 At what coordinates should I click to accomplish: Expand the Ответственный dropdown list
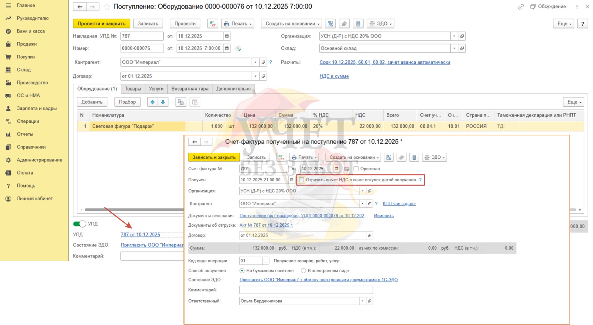click(362, 301)
